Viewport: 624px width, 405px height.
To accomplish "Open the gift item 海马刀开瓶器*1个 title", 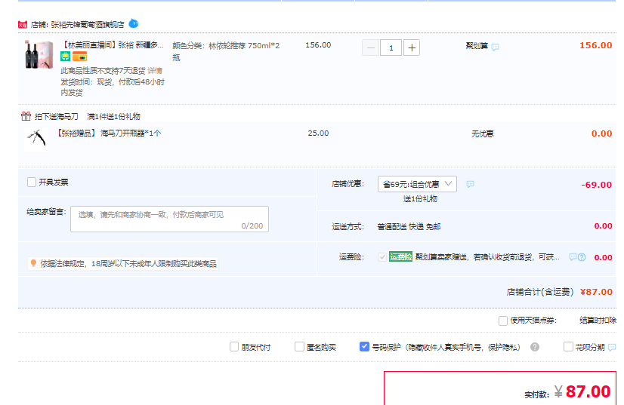I will [x=109, y=133].
